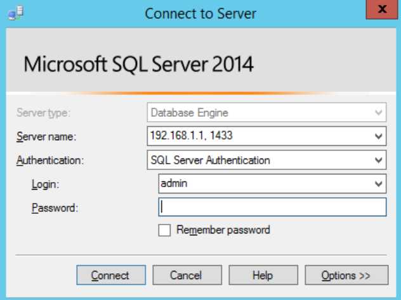Open the Authentication dropdown arrow
Image resolution: width=401 pixels, height=300 pixels.
pyautogui.click(x=379, y=160)
